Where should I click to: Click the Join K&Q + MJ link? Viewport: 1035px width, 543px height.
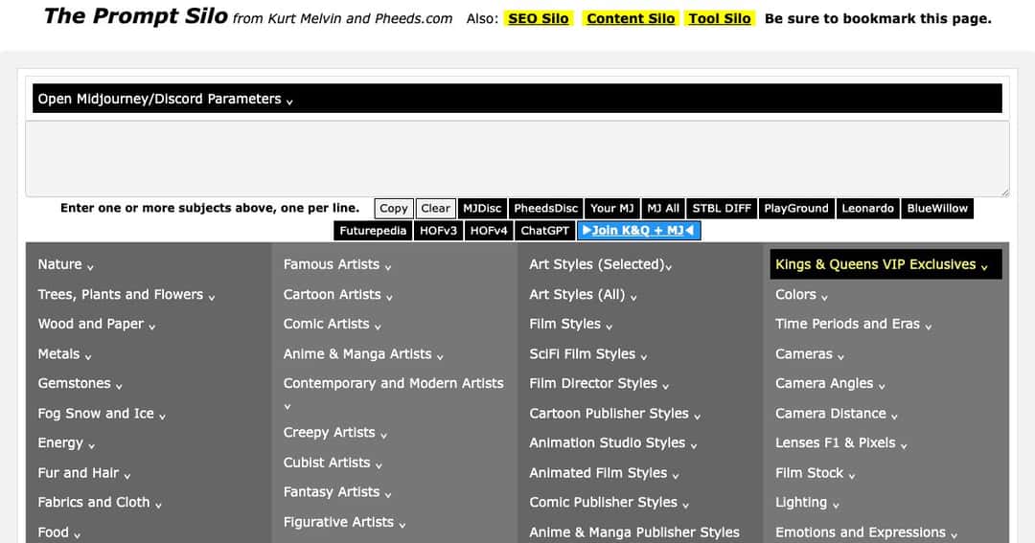point(638,231)
